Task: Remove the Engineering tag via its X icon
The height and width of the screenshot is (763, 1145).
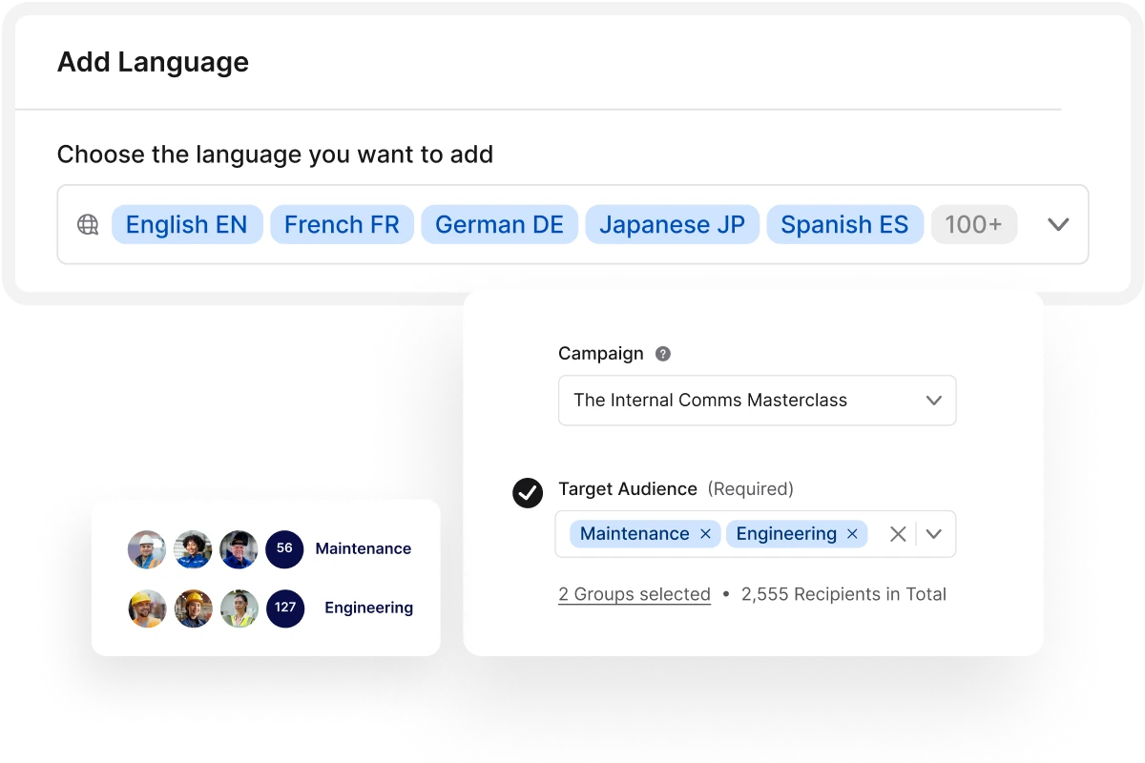Action: (x=852, y=534)
